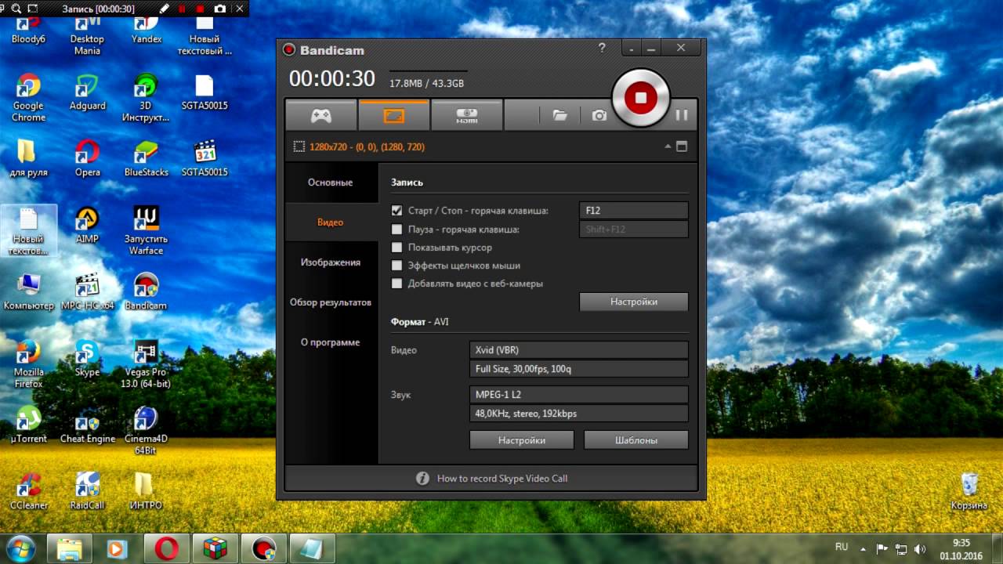Click Настройки button under Формат section
The width and height of the screenshot is (1003, 564).
click(x=522, y=440)
